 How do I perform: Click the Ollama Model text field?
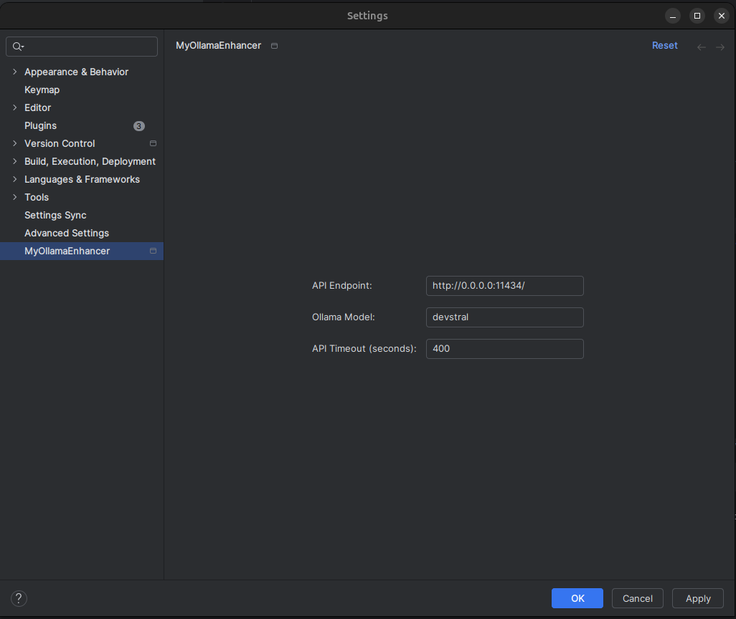(x=504, y=317)
